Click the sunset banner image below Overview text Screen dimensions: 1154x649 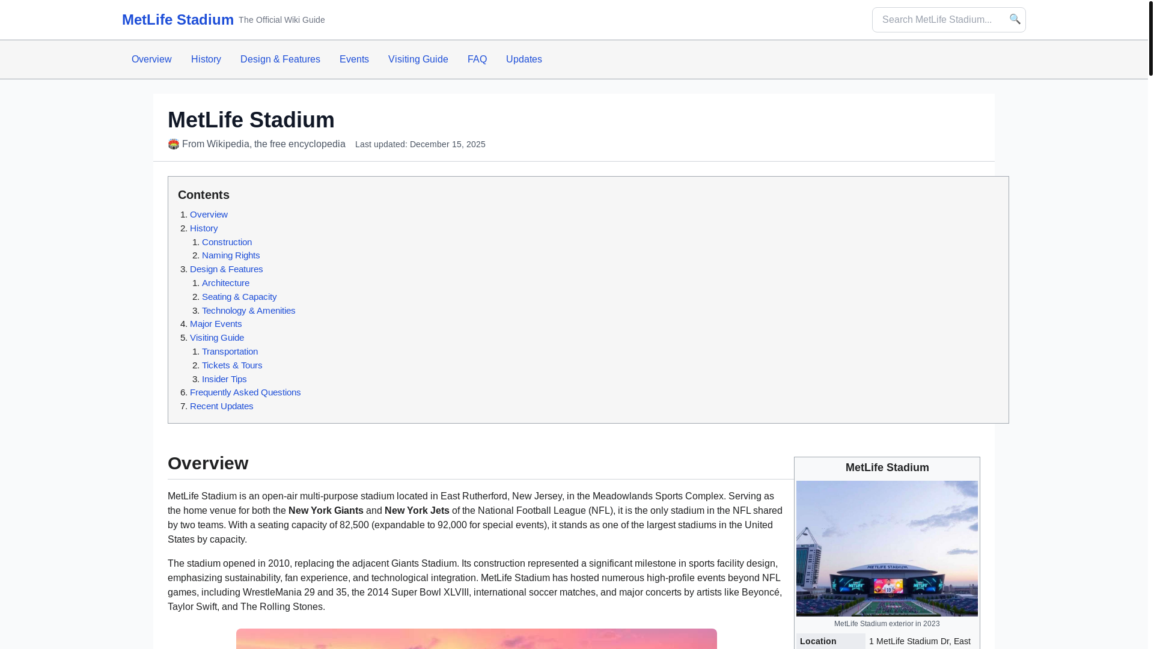point(477,639)
